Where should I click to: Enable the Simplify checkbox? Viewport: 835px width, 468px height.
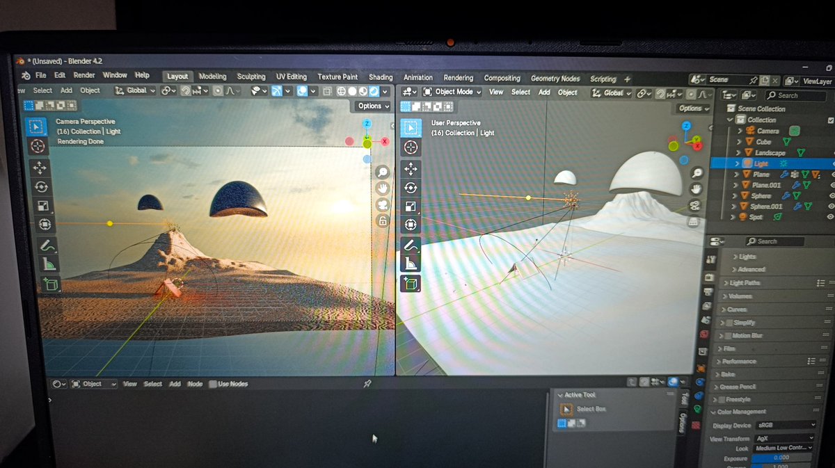click(730, 323)
